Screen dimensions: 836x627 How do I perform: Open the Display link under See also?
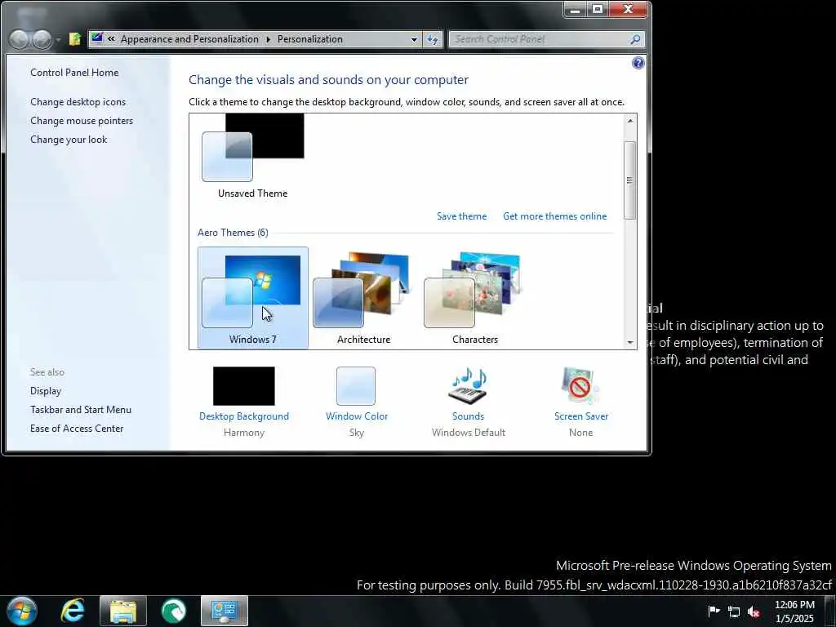[46, 391]
